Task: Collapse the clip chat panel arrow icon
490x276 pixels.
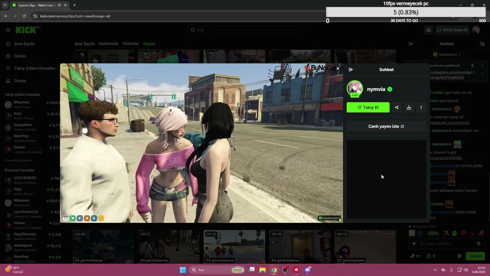Action: pos(351,70)
